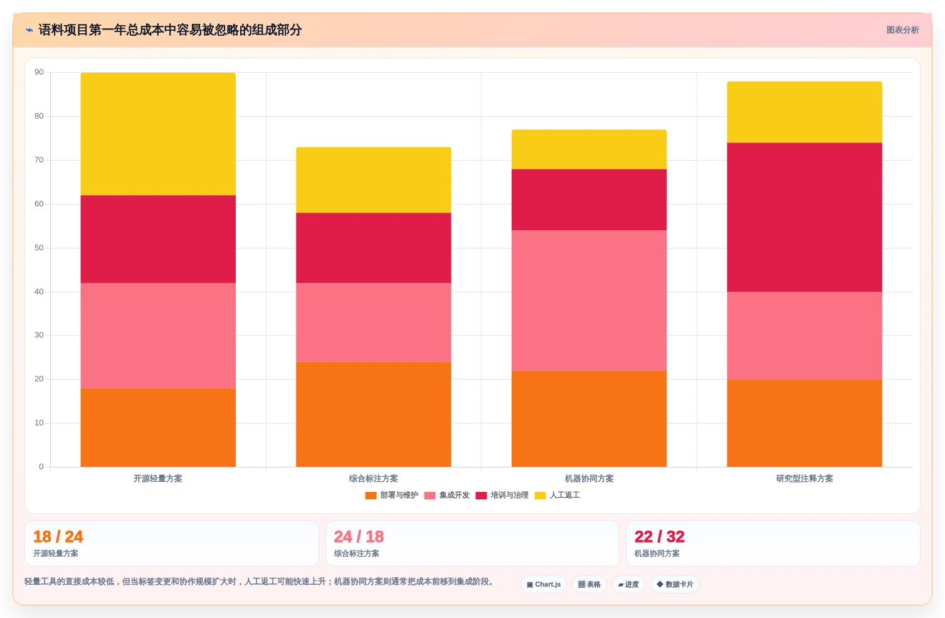The width and height of the screenshot is (945, 618).
Task: Open the 22 / 32 机器协同方案 card
Action: point(773,543)
